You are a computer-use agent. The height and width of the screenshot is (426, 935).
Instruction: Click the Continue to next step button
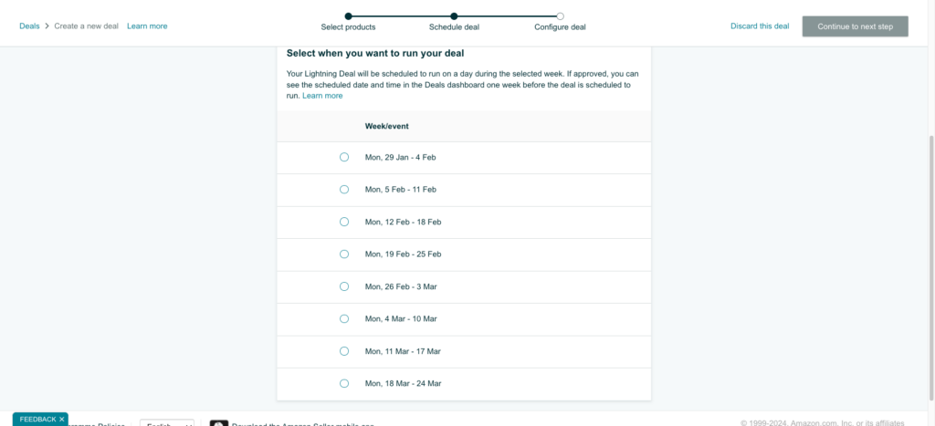855,26
